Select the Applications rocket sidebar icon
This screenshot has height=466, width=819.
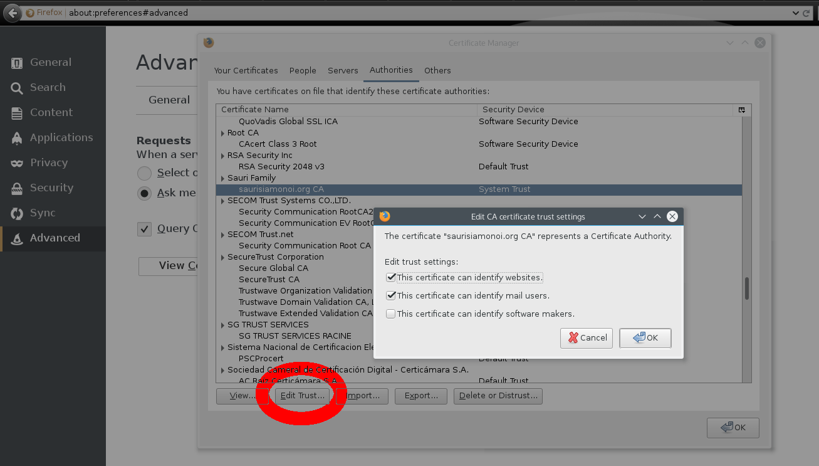[x=17, y=138]
